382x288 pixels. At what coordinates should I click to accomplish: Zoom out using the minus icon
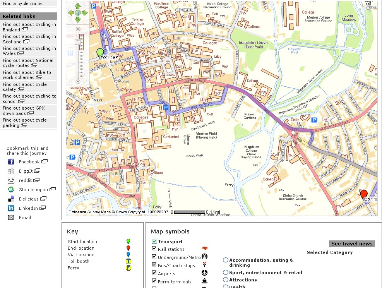tap(78, 82)
